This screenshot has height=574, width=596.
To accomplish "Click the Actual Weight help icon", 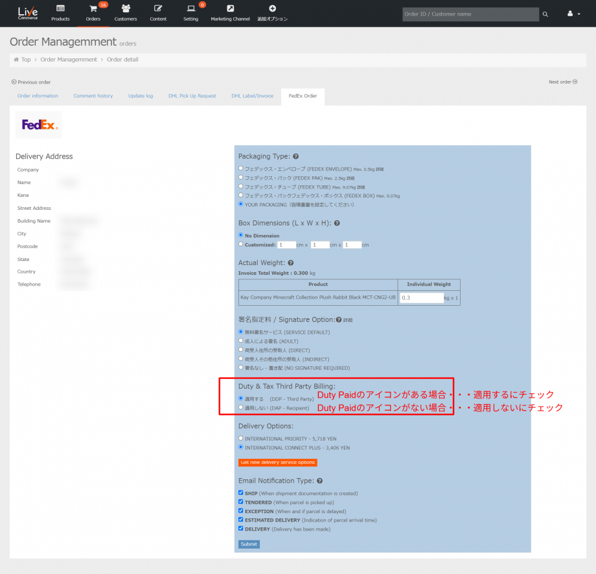I will (x=291, y=262).
